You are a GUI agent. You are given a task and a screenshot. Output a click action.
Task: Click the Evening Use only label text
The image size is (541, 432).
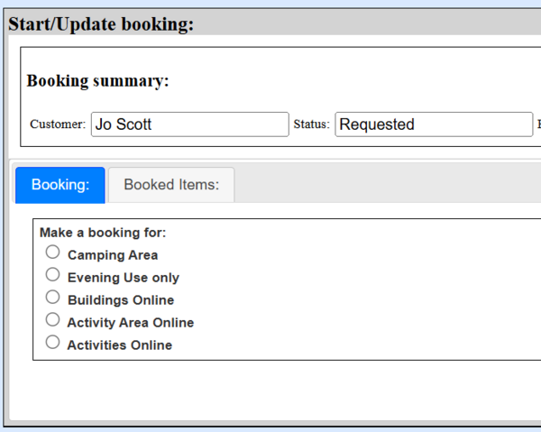[x=124, y=278]
